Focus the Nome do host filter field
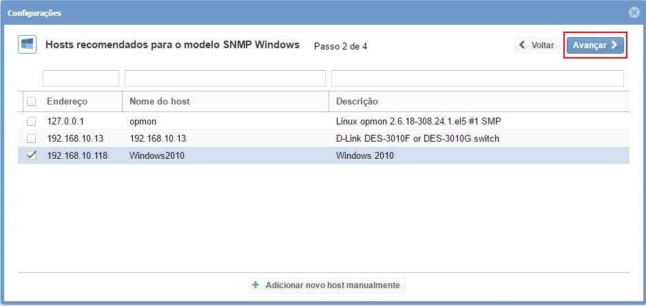646x306 pixels. [x=225, y=78]
